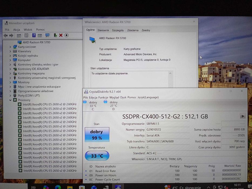Click the next disk arrow in CrystalDiskInfo
Image resolution: width=252 pixels, height=189 pixels.
(243, 116)
